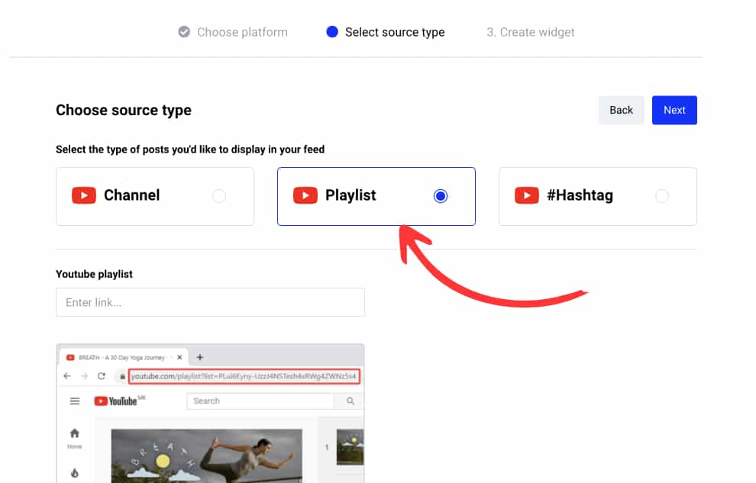Click the Playlist label text
Image resolution: width=756 pixels, height=483 pixels.
[x=351, y=195]
